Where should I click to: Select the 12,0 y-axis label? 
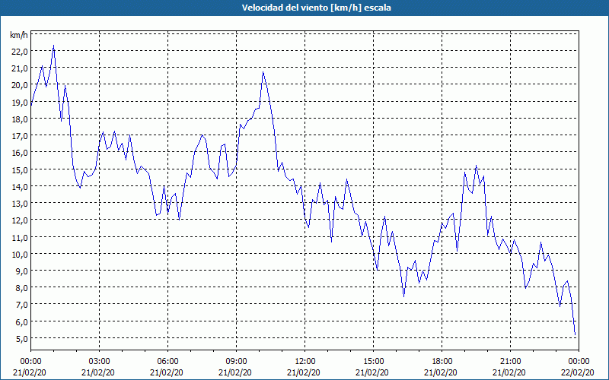click(x=21, y=220)
